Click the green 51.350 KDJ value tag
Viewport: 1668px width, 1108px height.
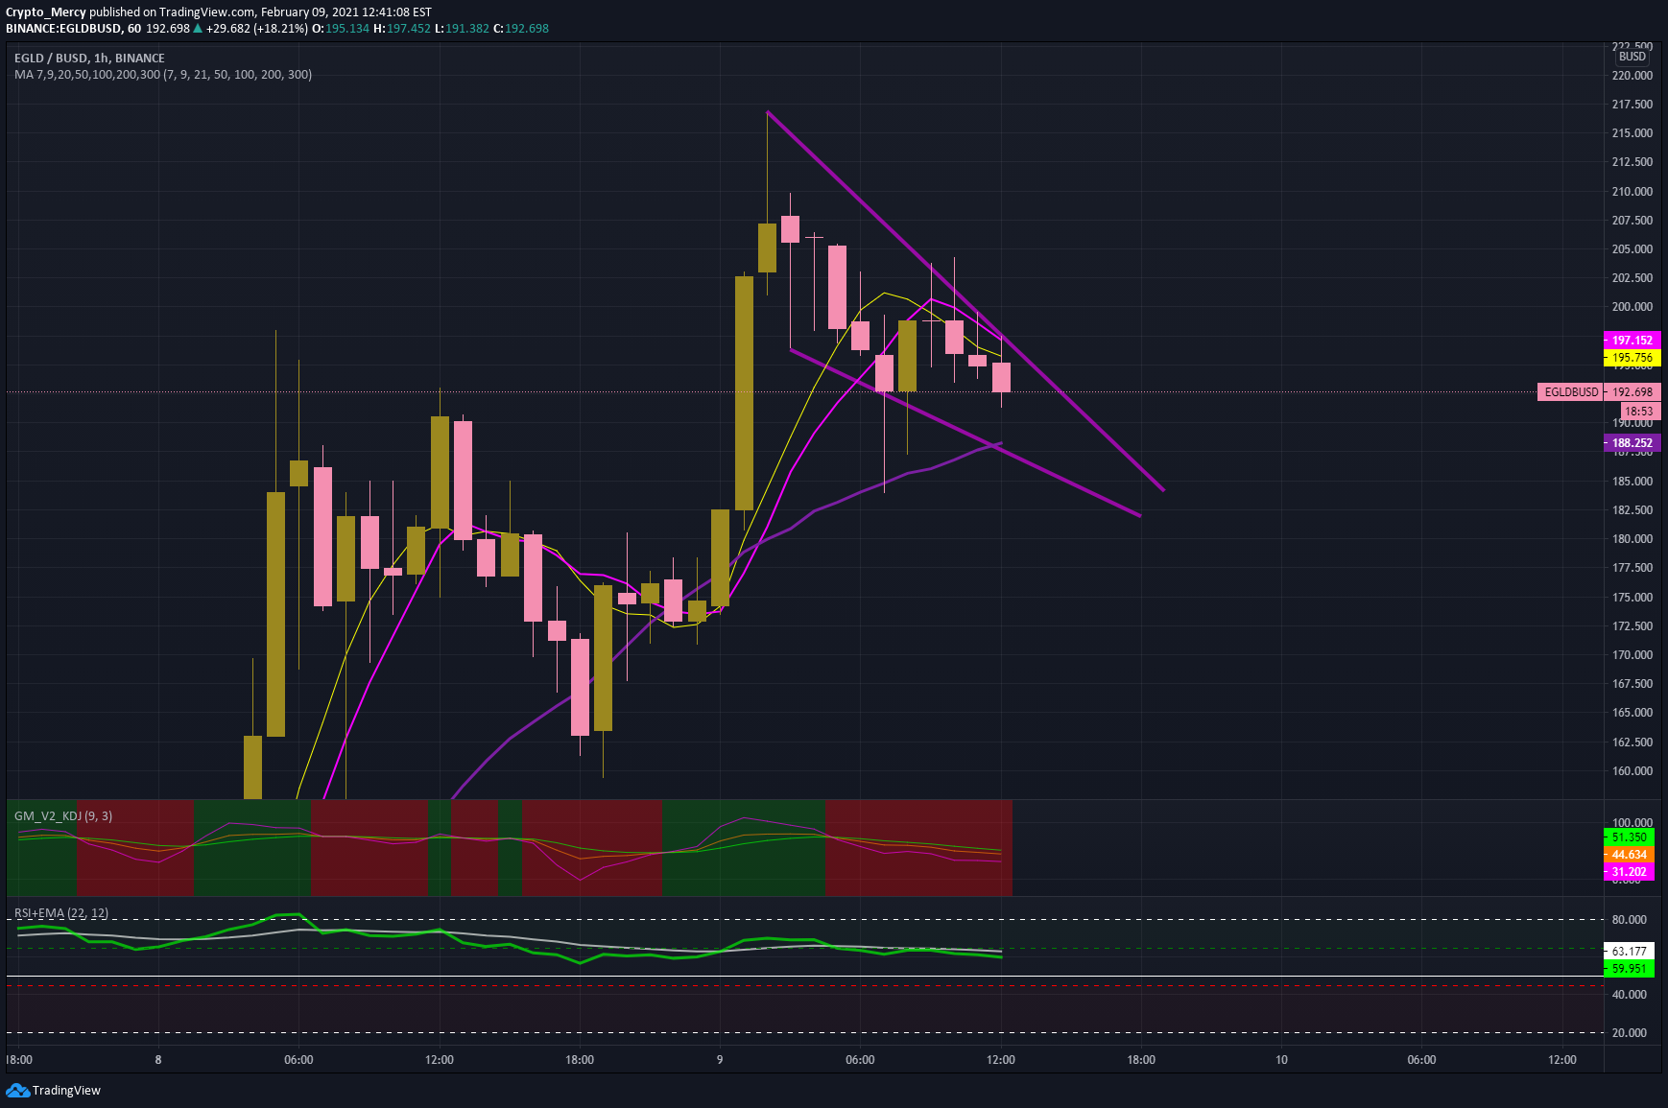[x=1630, y=837]
